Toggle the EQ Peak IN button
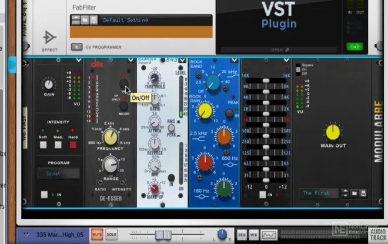 [229, 113]
